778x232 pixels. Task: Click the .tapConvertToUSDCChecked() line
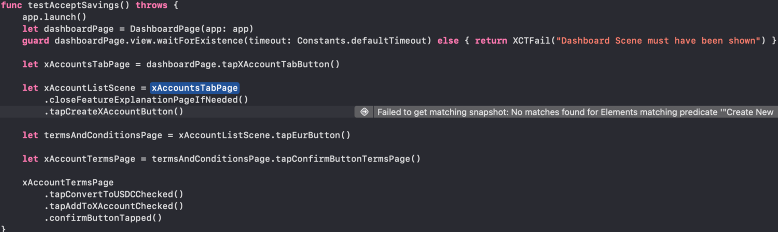pos(114,195)
